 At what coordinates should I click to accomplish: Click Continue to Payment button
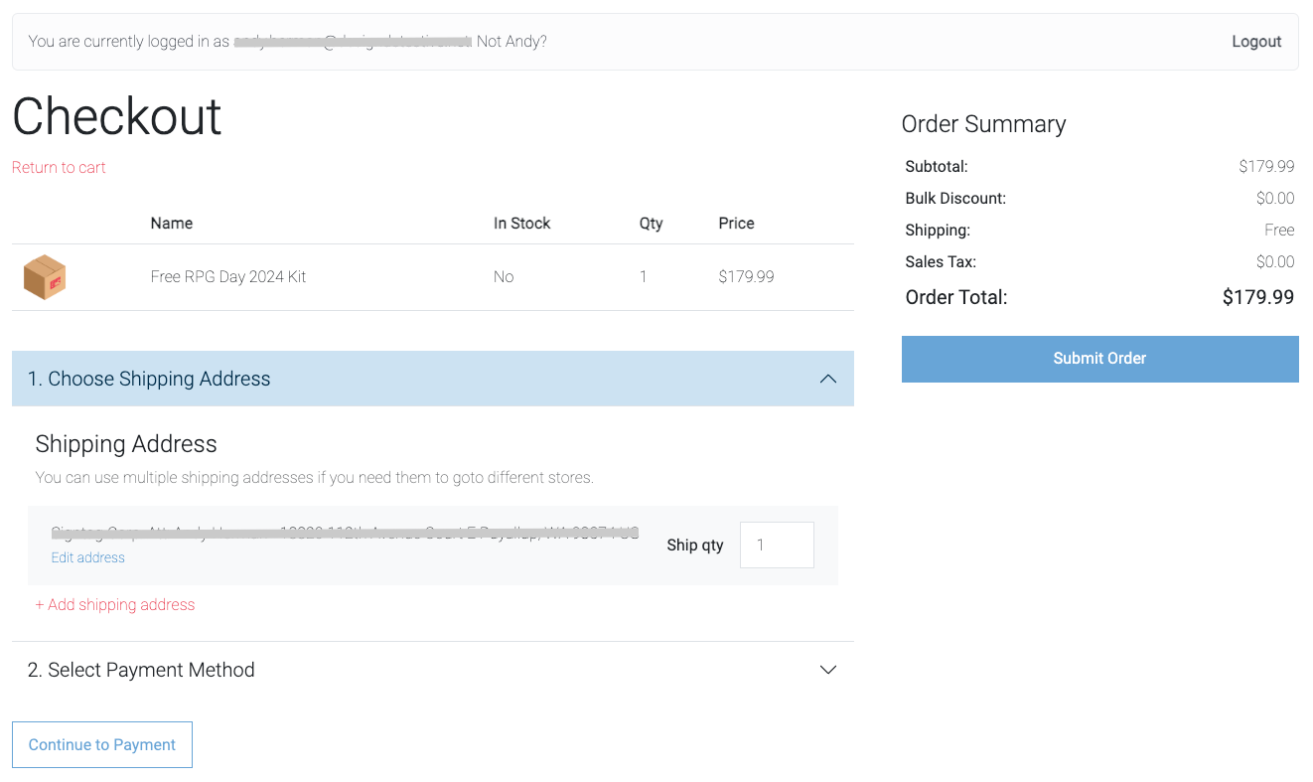(102, 744)
